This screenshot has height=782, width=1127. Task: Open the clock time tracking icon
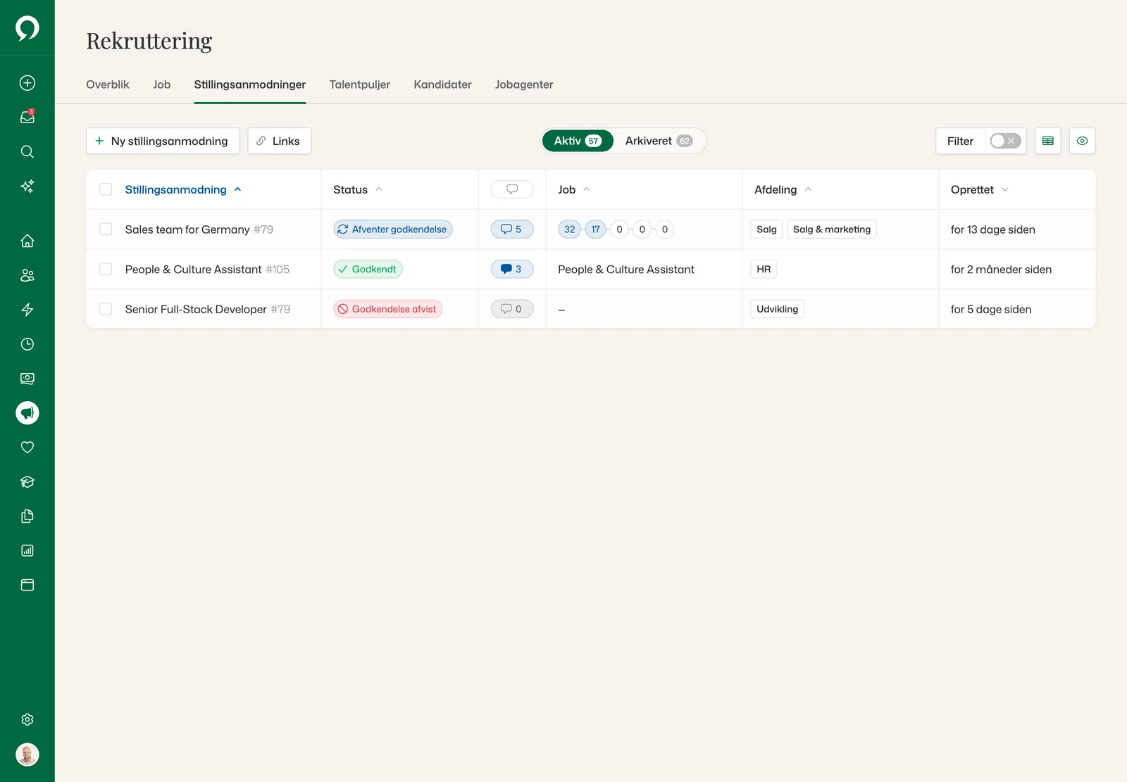[27, 344]
